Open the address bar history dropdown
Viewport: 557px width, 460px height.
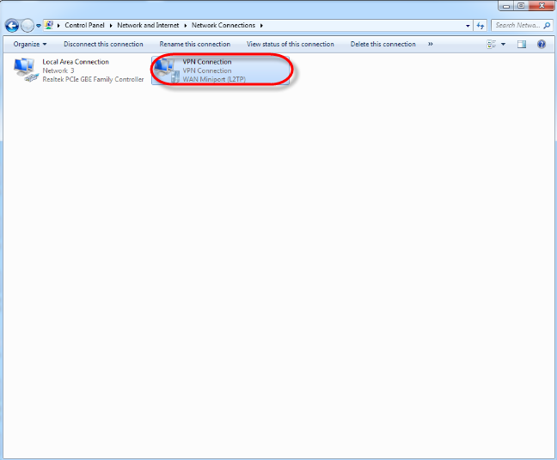(468, 26)
